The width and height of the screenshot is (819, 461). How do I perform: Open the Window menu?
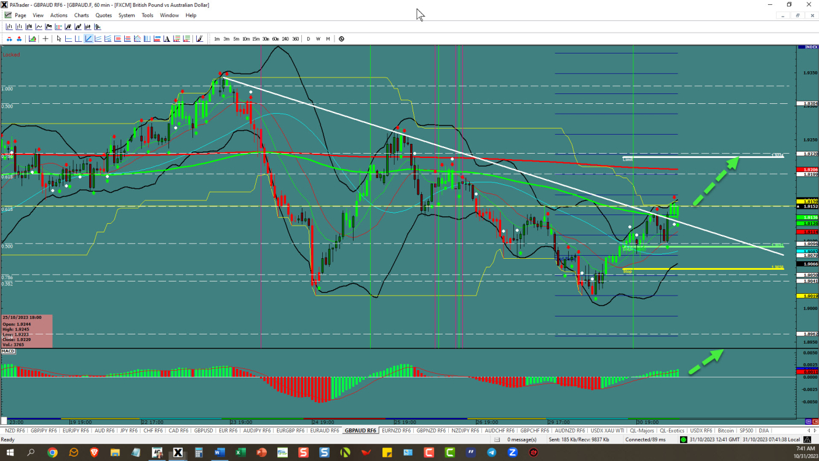point(169,15)
